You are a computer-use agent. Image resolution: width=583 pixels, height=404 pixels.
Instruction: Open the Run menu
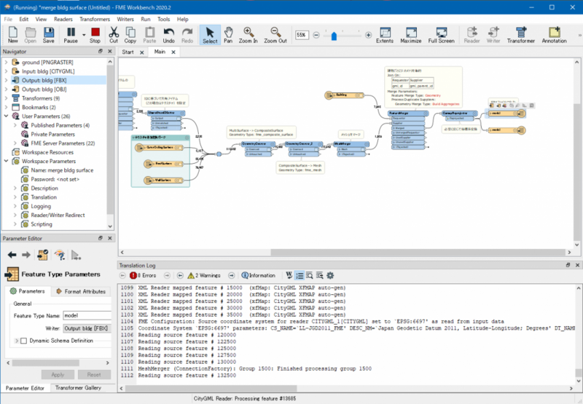click(145, 19)
